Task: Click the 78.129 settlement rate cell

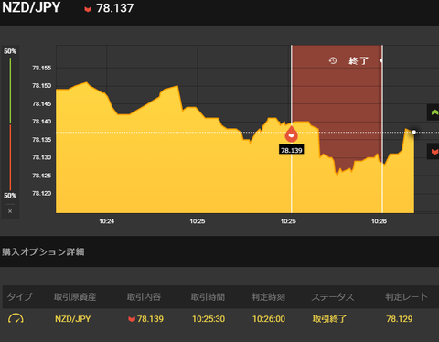Action: coord(400,319)
